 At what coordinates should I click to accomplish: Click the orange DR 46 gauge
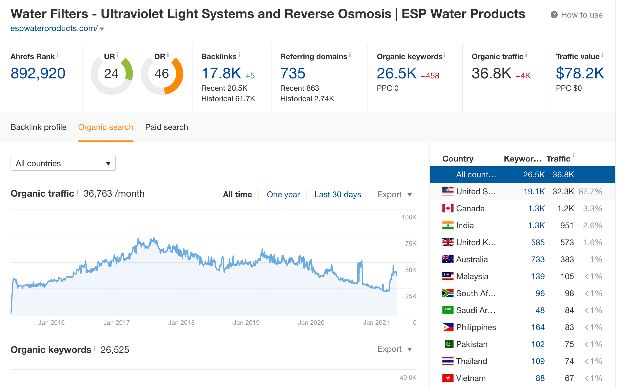tap(162, 74)
